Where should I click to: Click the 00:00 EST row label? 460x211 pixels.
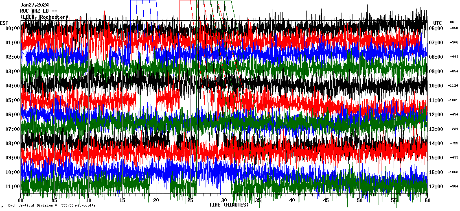(x=13, y=28)
